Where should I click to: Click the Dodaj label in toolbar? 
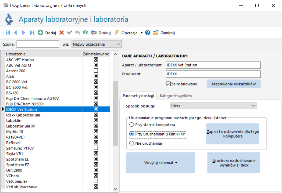(x=50, y=33)
